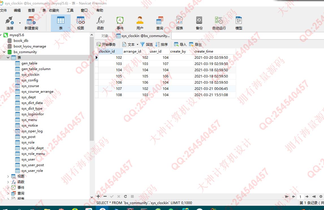Click the page number input field
This screenshot has width=324, height=210.
[x=300, y=197]
